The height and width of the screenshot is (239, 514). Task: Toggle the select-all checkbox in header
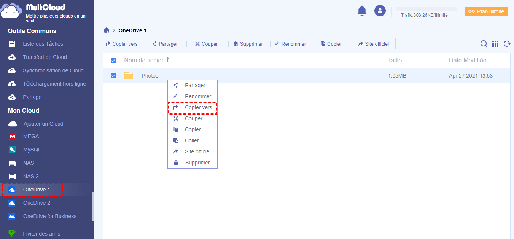[113, 61]
